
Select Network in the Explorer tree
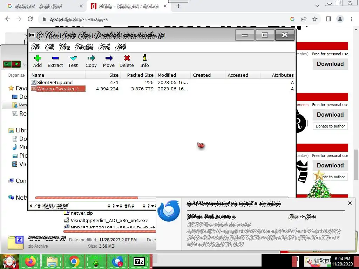(x=18, y=198)
